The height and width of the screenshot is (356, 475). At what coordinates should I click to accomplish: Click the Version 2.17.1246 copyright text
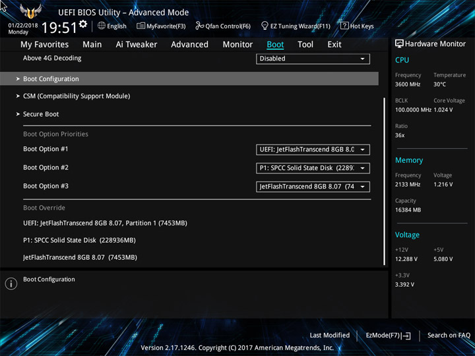pos(237,348)
